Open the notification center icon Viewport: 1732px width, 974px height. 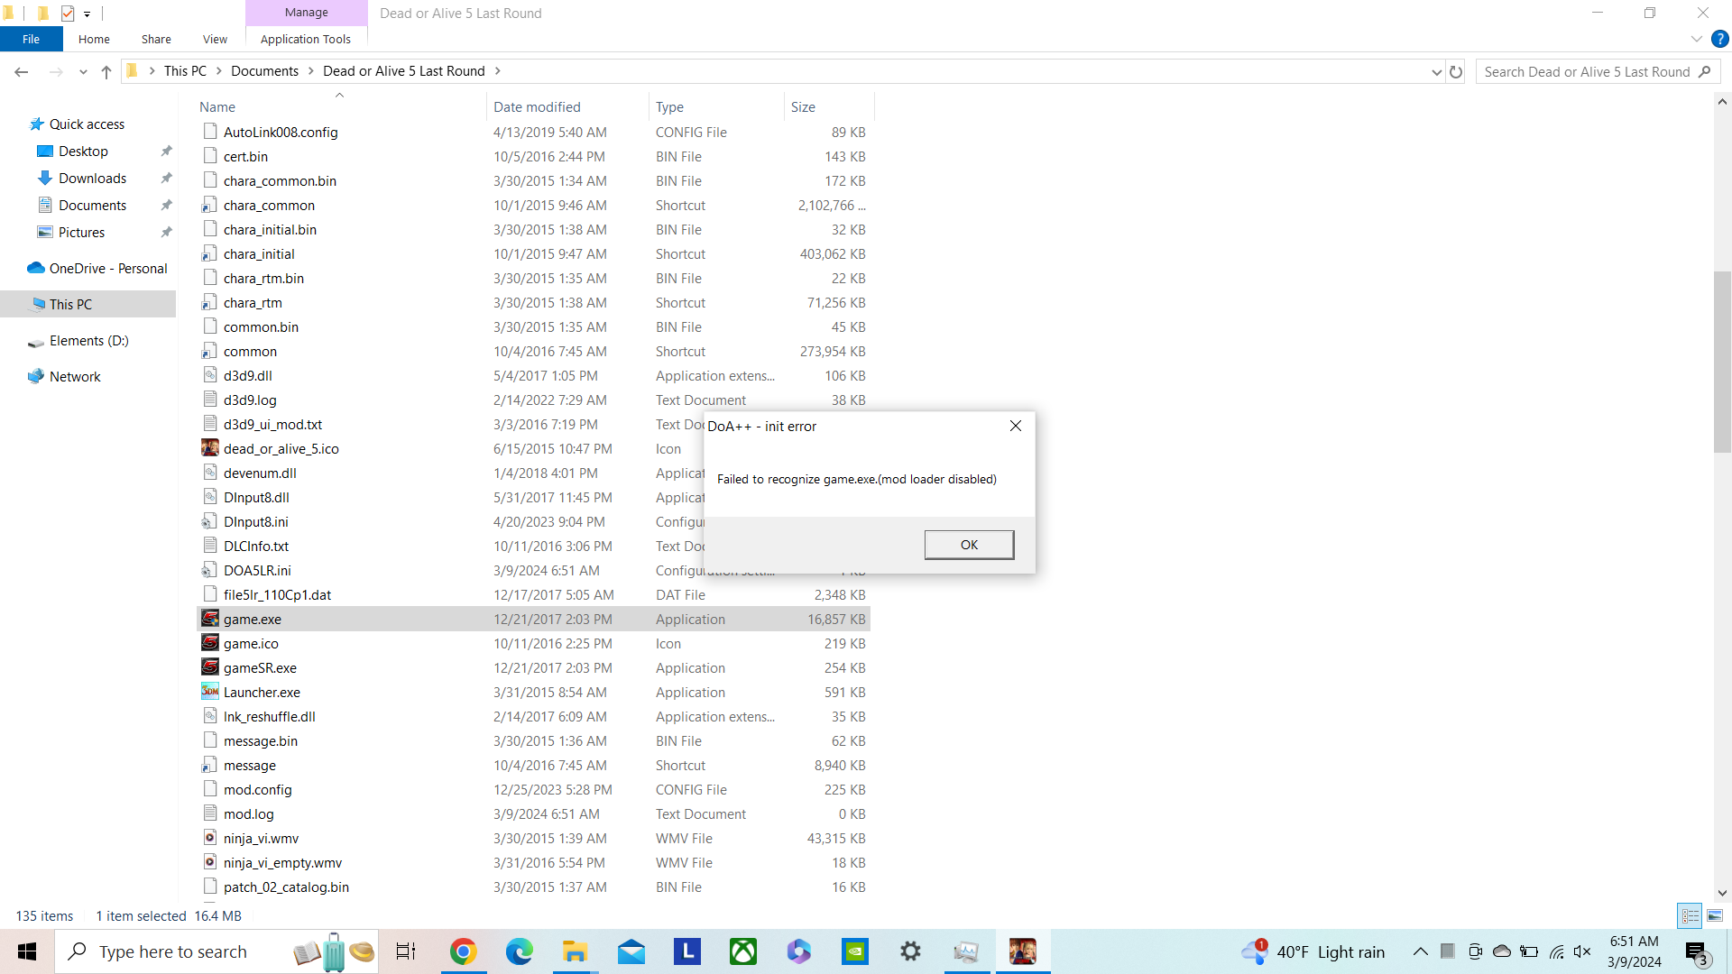click(1697, 952)
